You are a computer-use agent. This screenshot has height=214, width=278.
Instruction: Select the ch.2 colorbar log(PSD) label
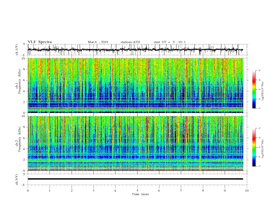pyautogui.click(x=263, y=149)
